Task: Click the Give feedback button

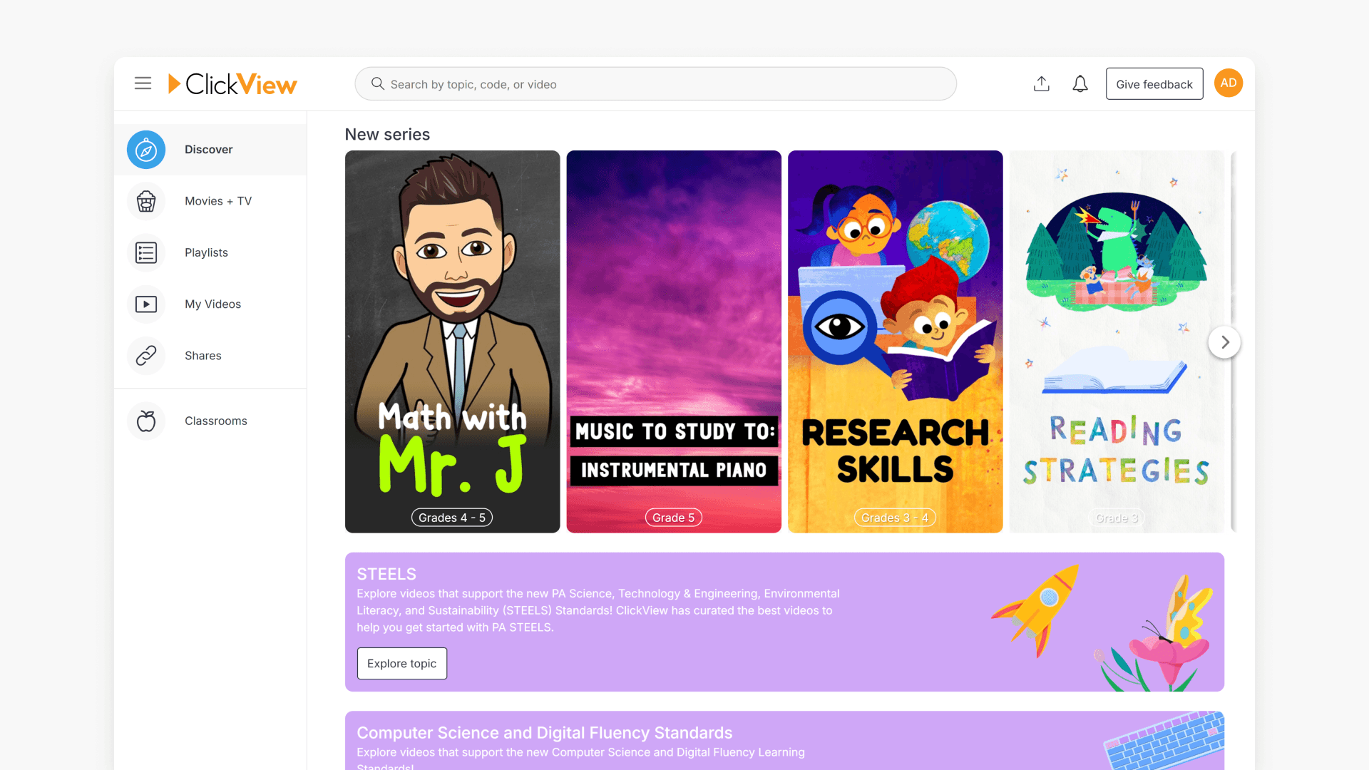Action: (1154, 83)
